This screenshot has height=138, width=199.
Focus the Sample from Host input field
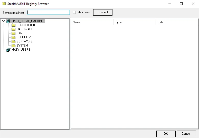pos(48,12)
